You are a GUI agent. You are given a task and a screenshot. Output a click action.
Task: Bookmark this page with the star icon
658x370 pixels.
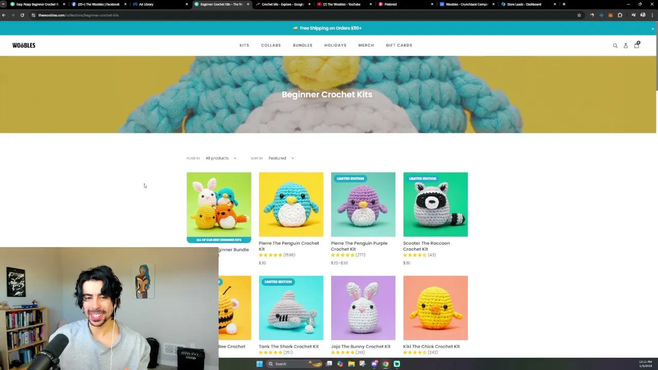coord(579,15)
